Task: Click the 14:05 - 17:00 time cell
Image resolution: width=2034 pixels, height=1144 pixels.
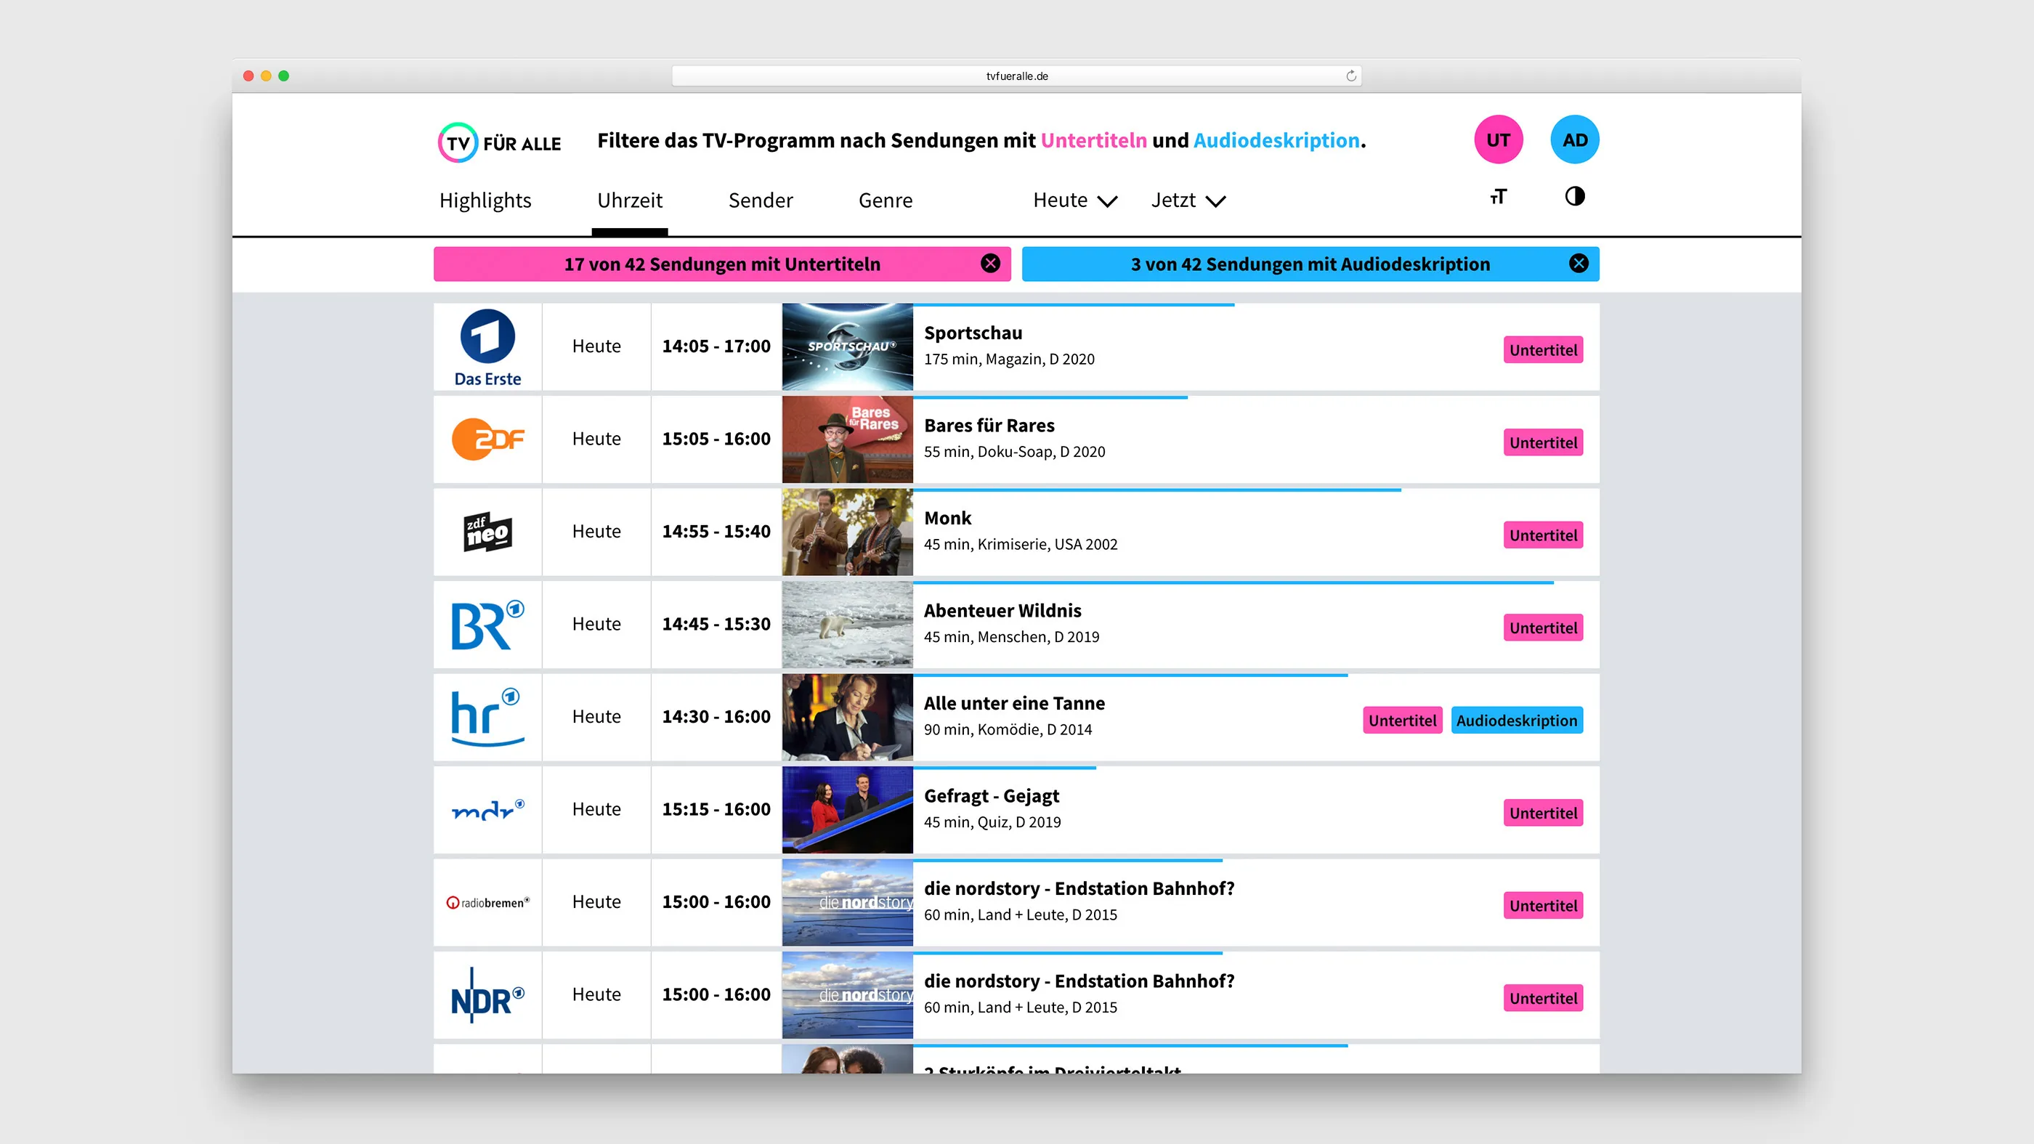Action: (x=716, y=346)
